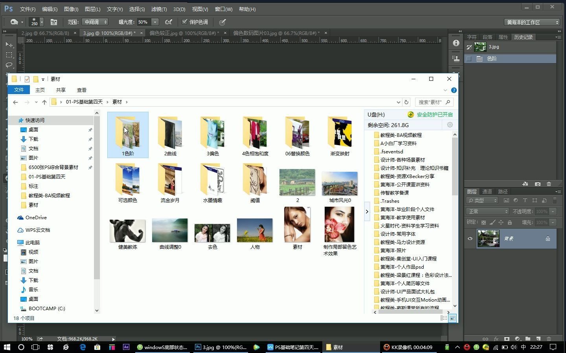Filter layers by shape layer icon
This screenshot has height=353, width=566.
pos(535,200)
